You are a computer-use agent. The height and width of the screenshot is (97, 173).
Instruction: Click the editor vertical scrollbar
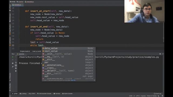click(163, 32)
